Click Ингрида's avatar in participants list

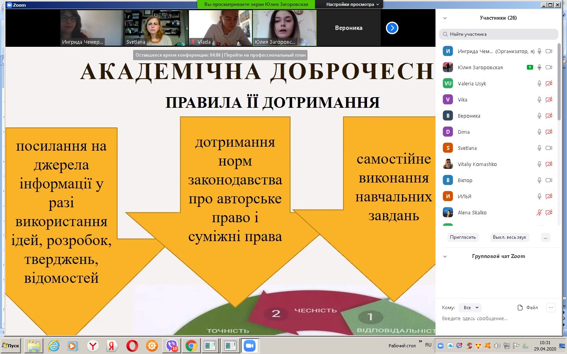[448, 51]
